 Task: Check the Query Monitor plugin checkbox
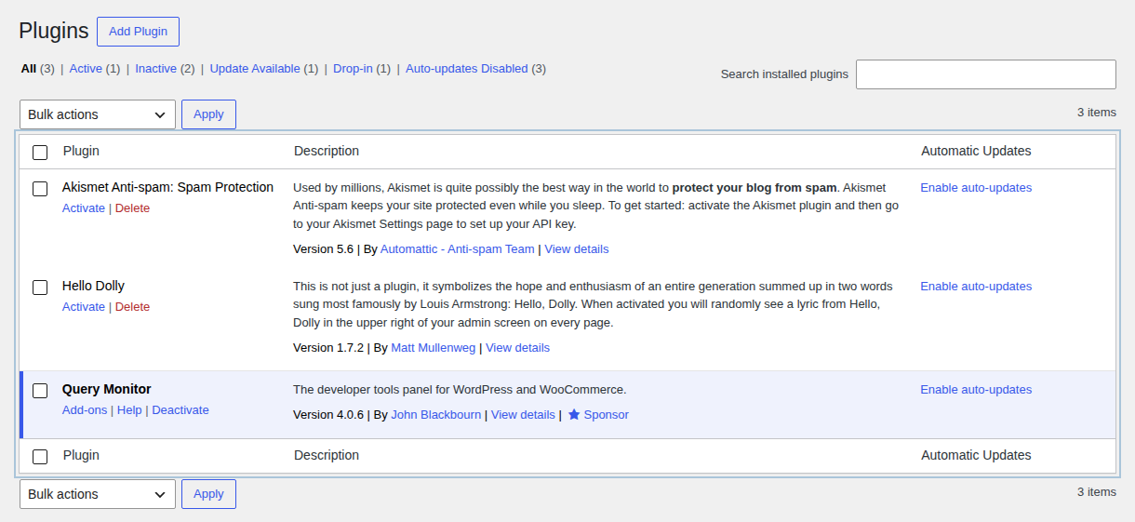pos(40,391)
